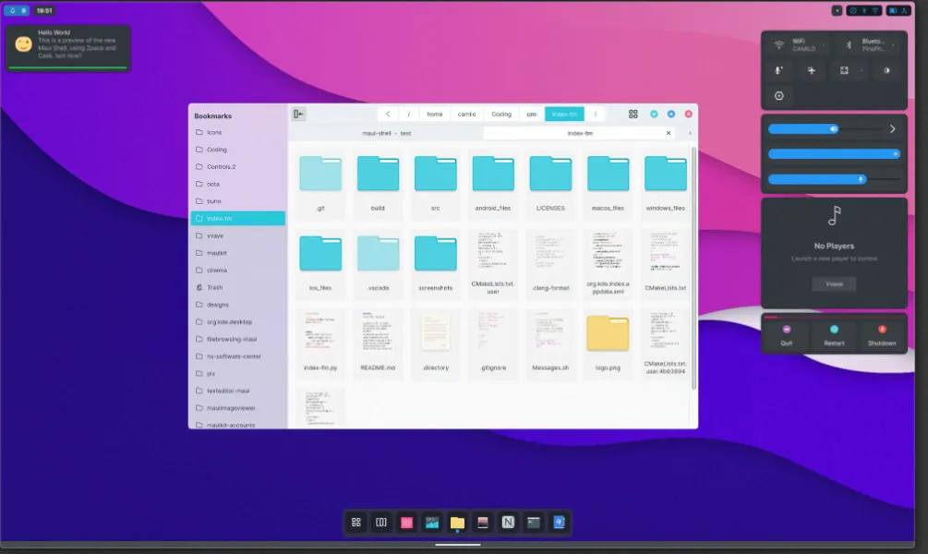Open the Coding bookmark in sidebar

point(238,150)
